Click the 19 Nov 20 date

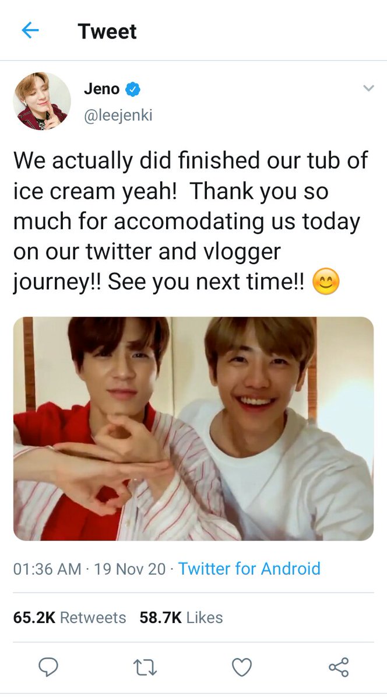click(130, 569)
